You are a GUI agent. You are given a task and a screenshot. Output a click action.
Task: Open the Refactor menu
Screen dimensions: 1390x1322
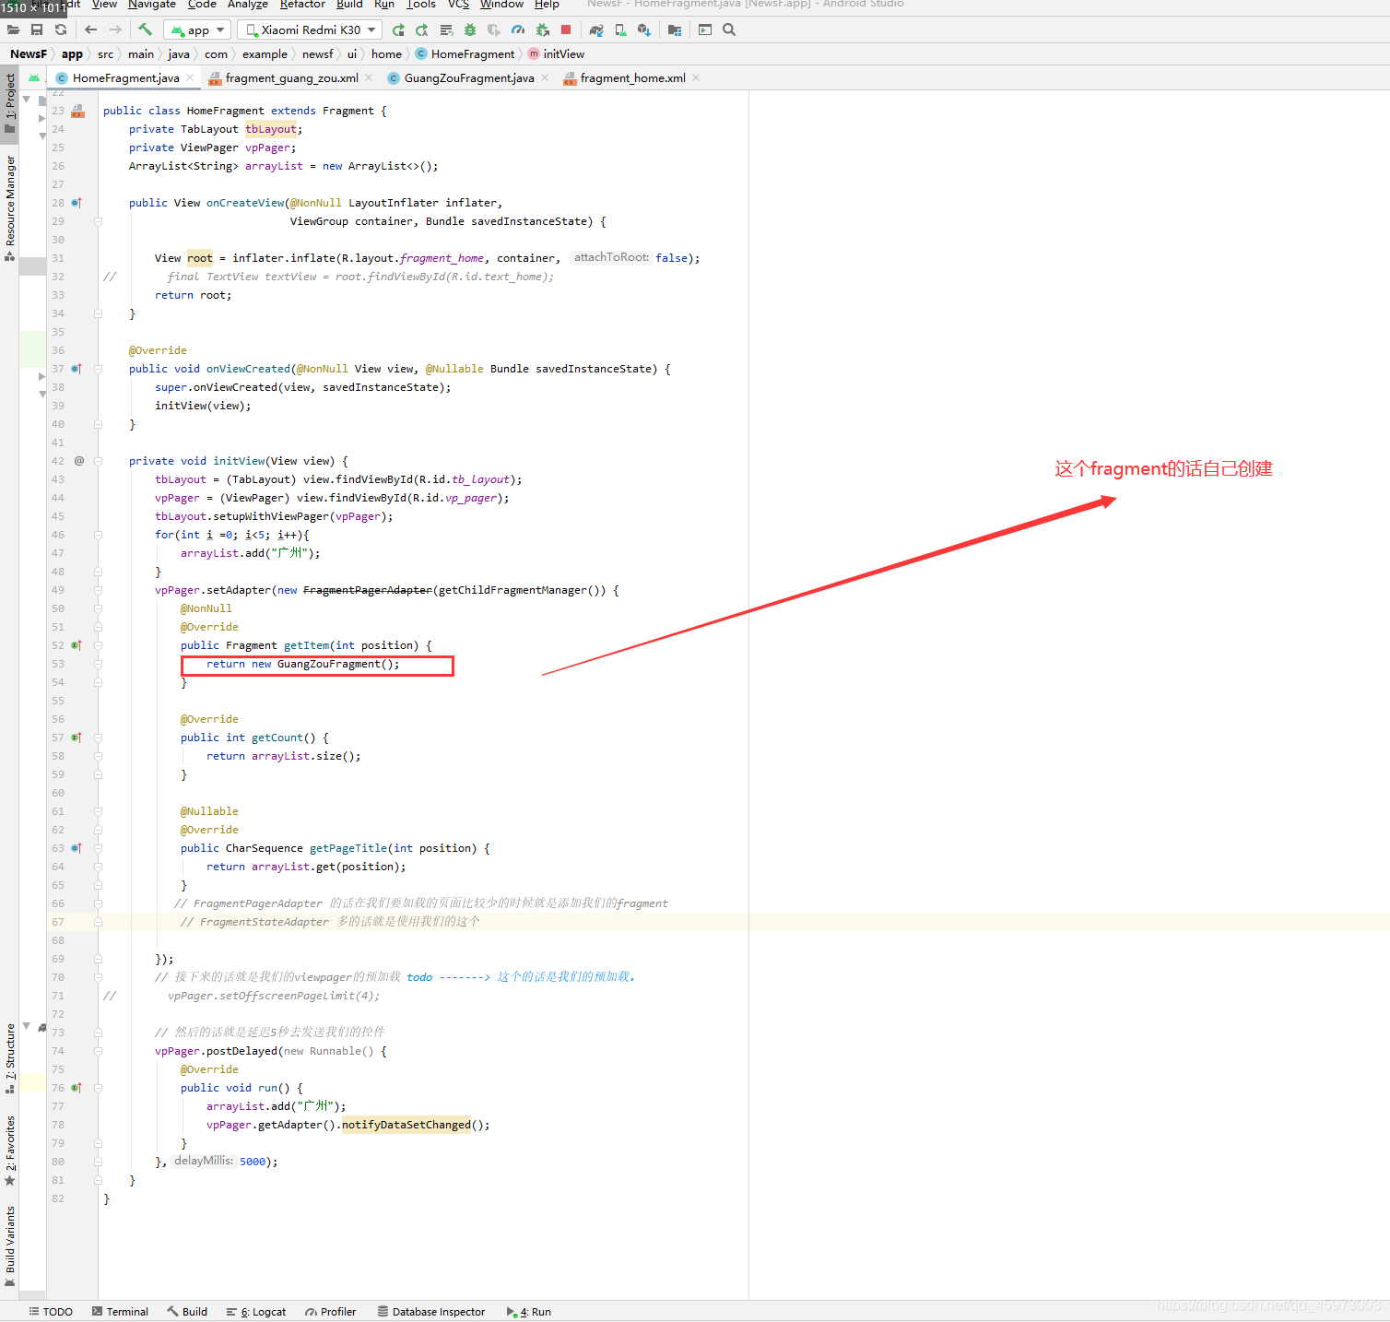301,5
